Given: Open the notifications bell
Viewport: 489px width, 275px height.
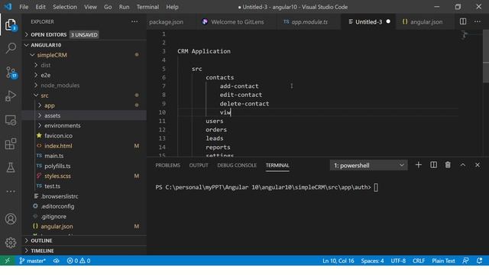Looking at the screenshot, I should point(479,260).
